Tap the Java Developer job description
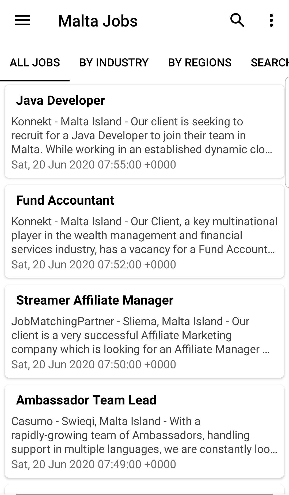 pyautogui.click(x=142, y=136)
